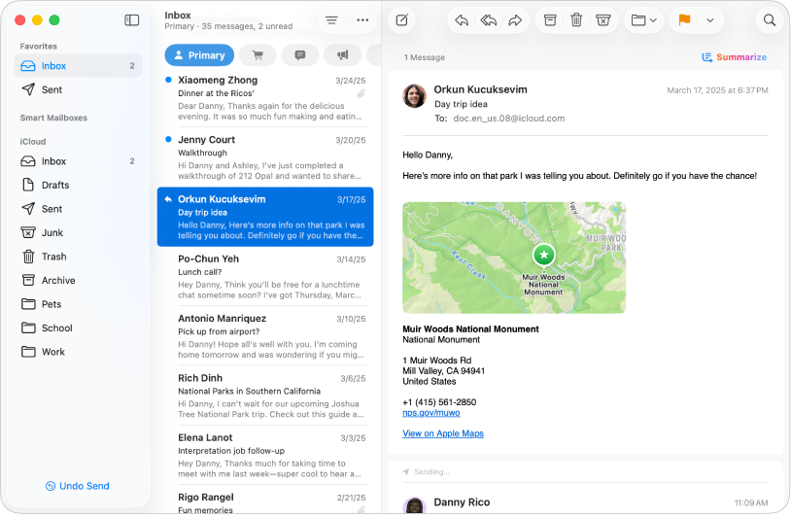Screen dimensions: 791x517
Task: Open the Pets mailbox folder
Action: pyautogui.click(x=52, y=304)
